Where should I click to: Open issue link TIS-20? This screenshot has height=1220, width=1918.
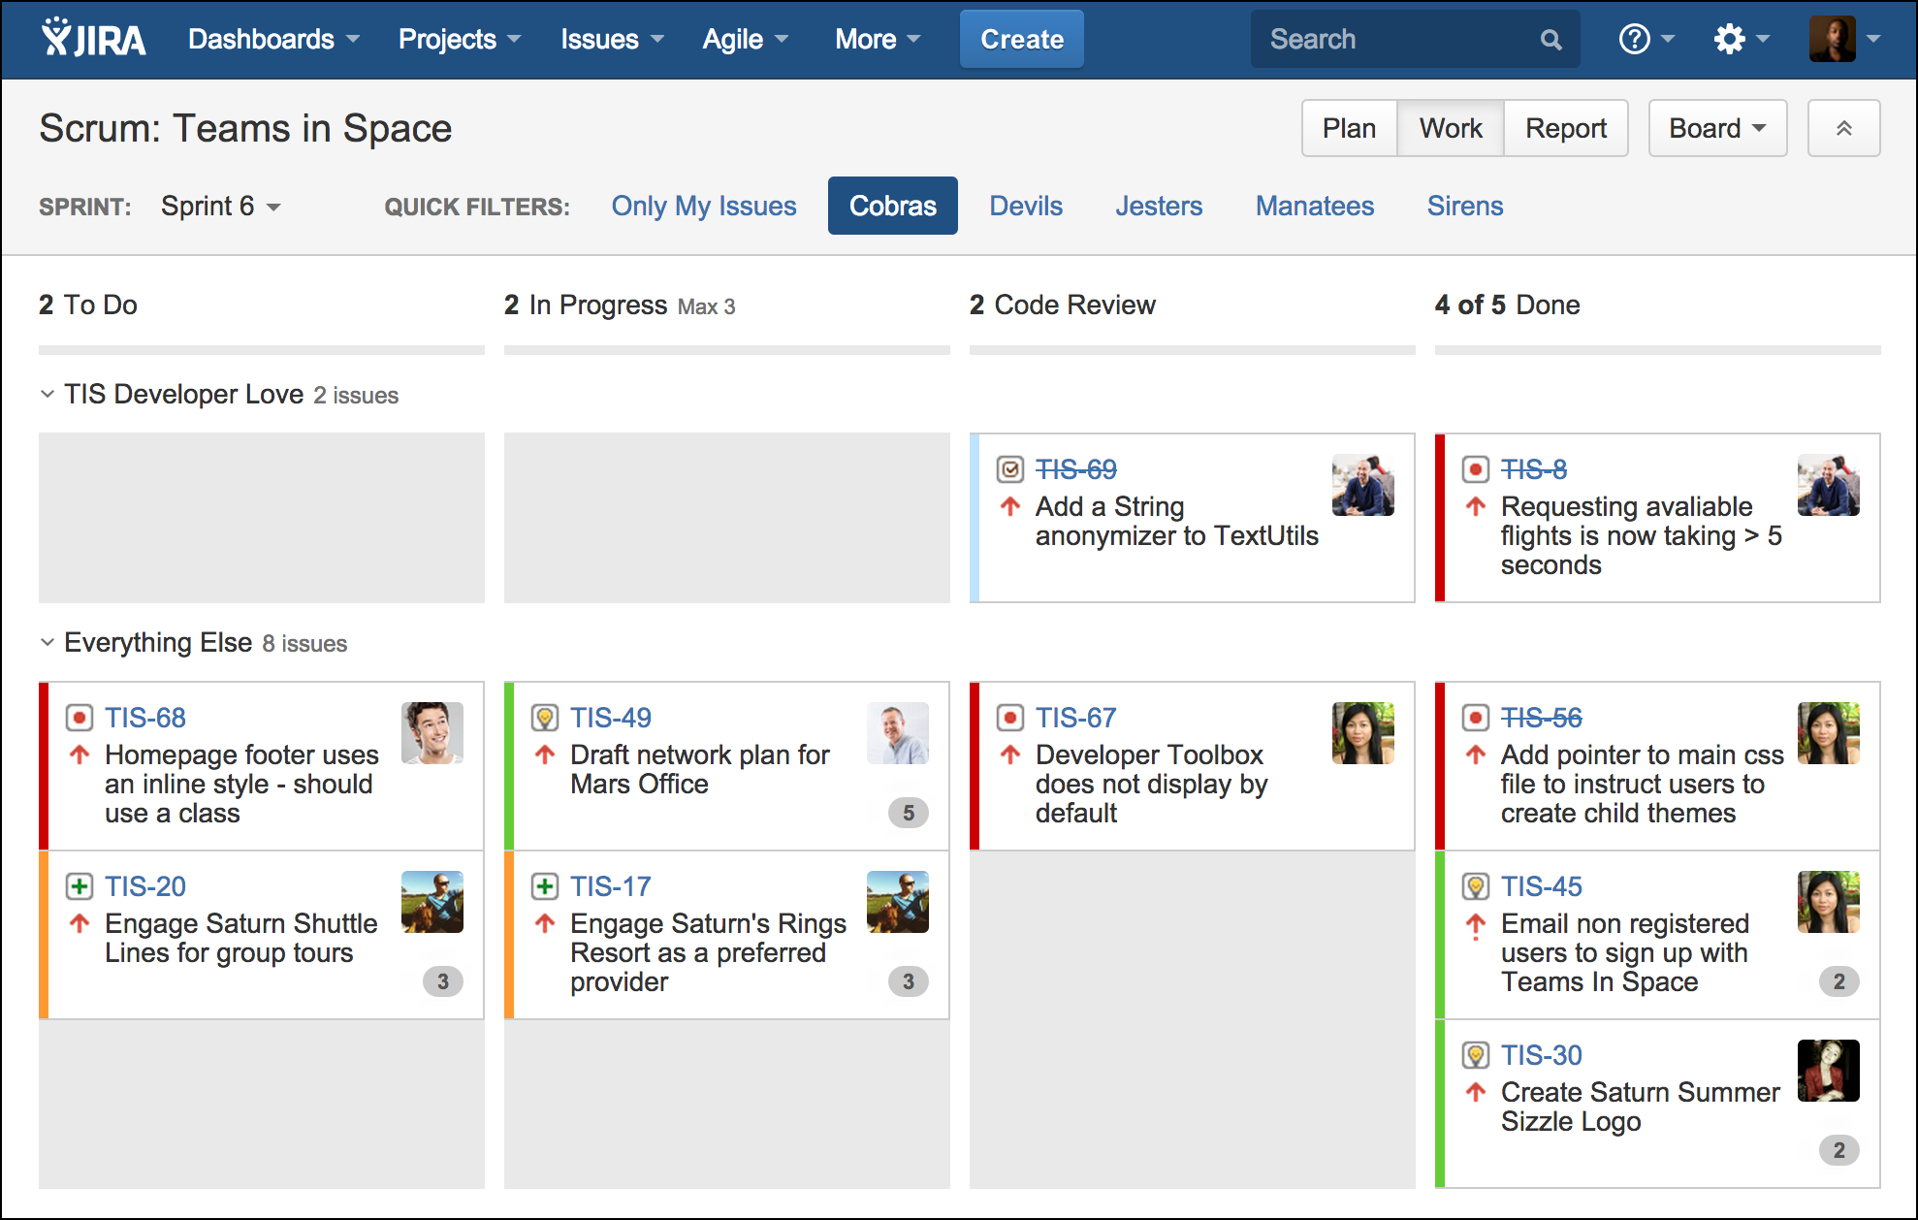point(144,886)
